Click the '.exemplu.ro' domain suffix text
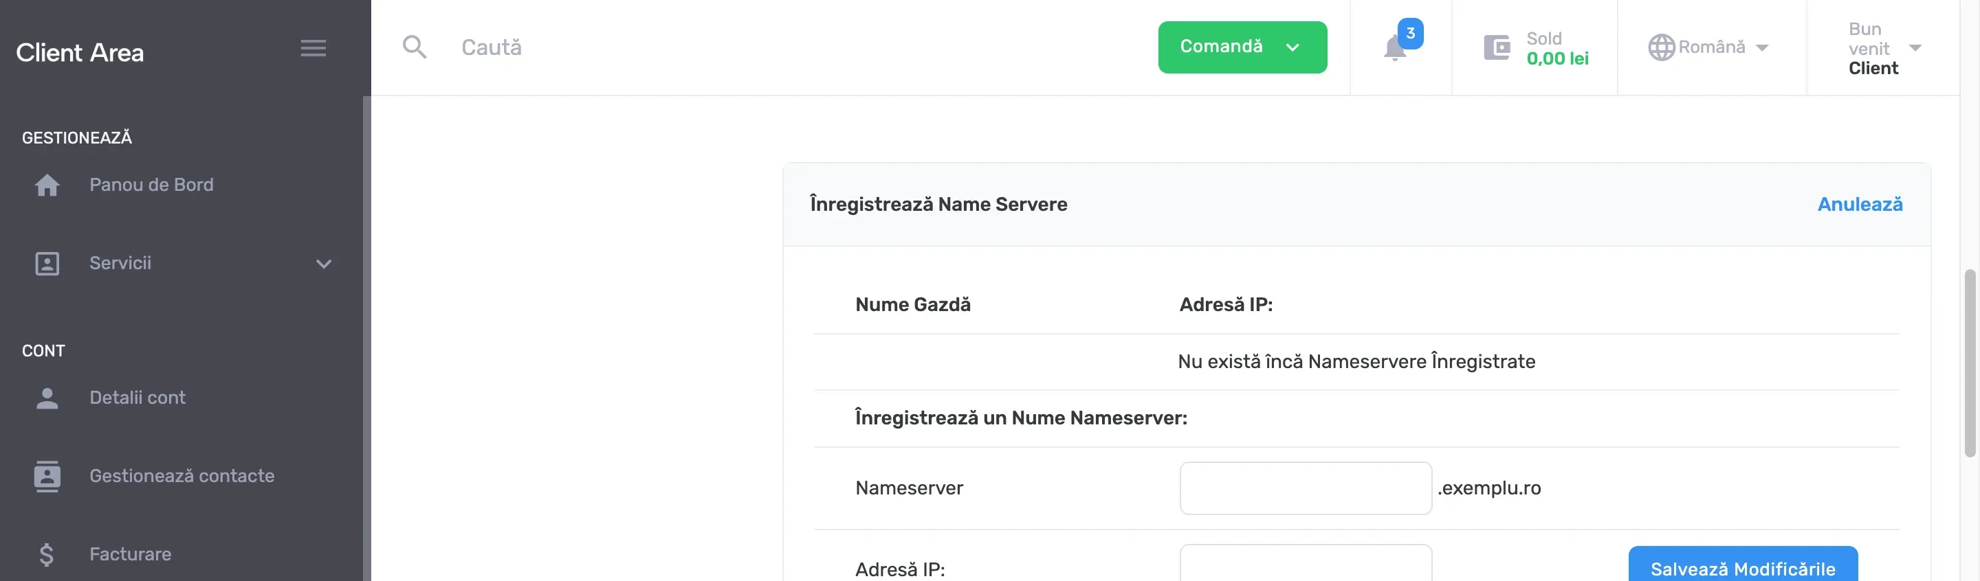 coord(1489,488)
